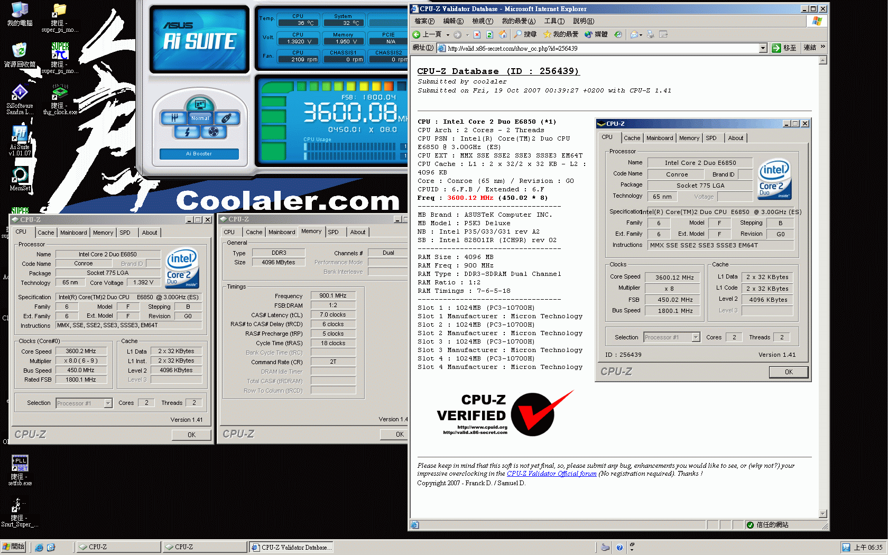Click CPU-Z Validator Database taskbar button
888x555 pixels.
click(x=291, y=547)
